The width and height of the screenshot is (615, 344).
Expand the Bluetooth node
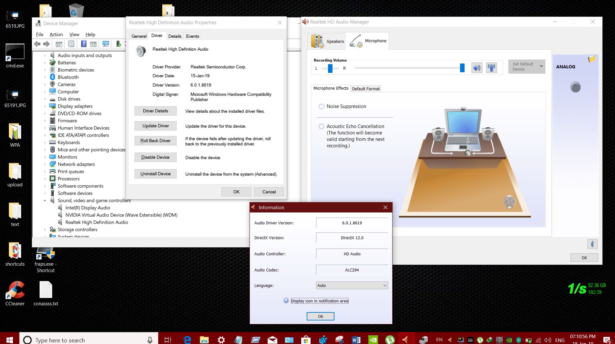[45, 77]
